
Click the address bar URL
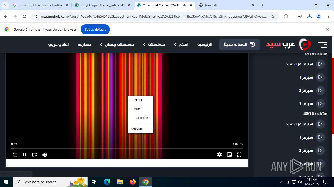154,16
